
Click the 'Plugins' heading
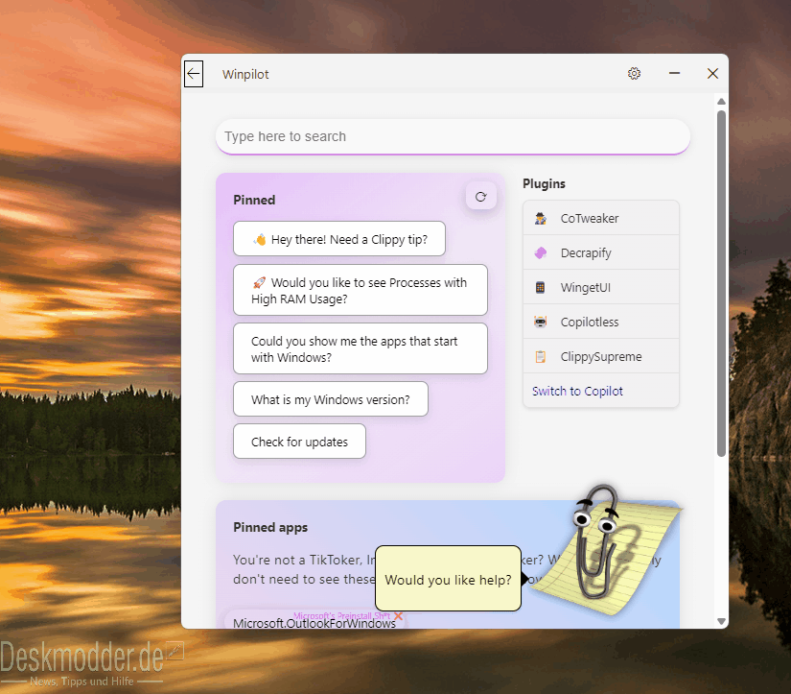pos(544,183)
